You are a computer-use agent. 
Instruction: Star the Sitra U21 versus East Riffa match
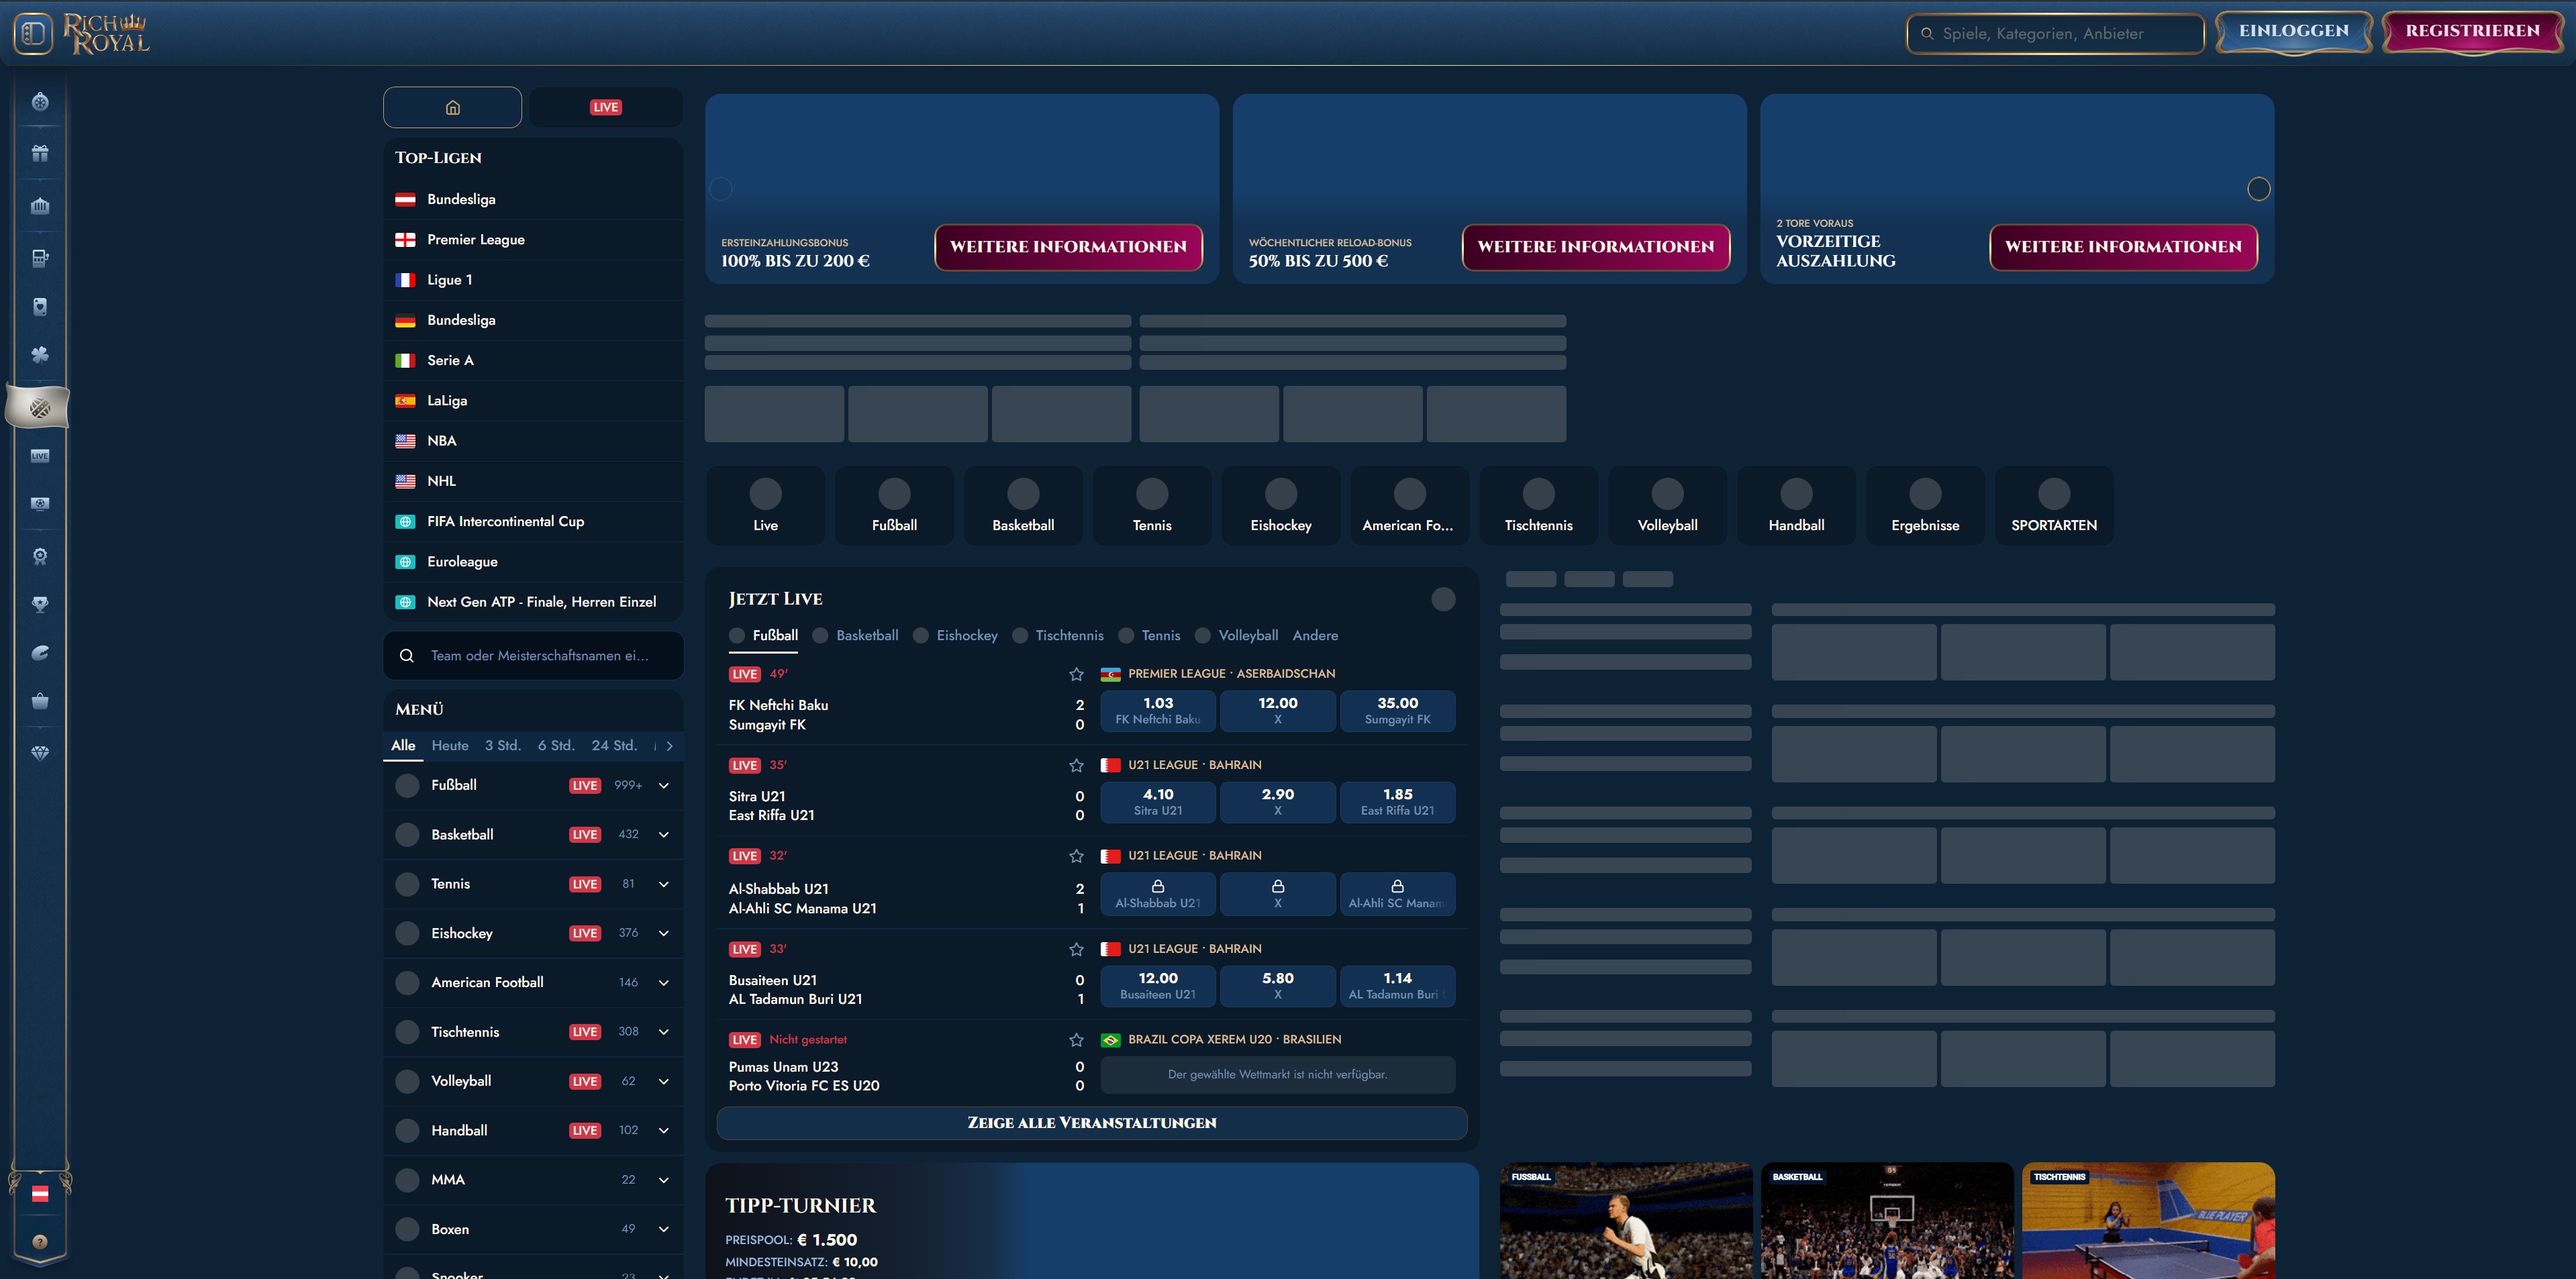(1076, 765)
